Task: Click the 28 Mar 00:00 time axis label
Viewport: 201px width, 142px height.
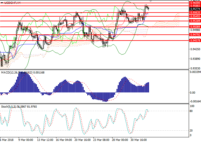Action: pos(120,140)
